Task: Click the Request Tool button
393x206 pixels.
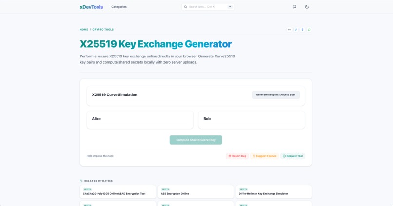Action: pyautogui.click(x=293, y=156)
